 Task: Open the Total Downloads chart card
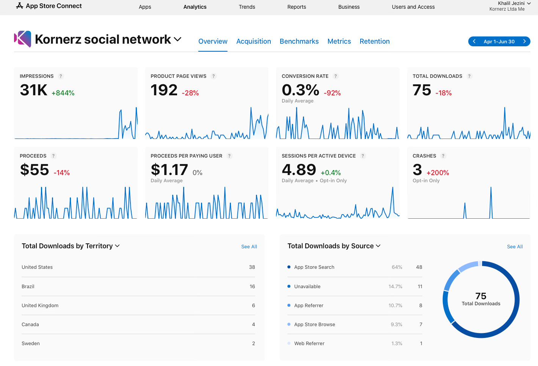(x=469, y=104)
